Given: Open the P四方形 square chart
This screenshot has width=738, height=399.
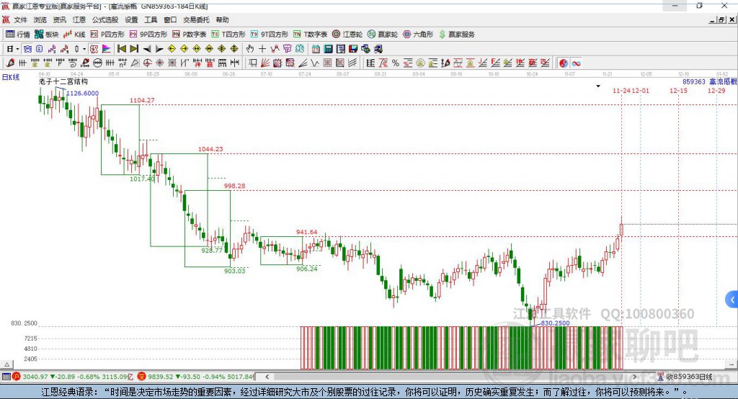Looking at the screenshot, I should tap(107, 34).
